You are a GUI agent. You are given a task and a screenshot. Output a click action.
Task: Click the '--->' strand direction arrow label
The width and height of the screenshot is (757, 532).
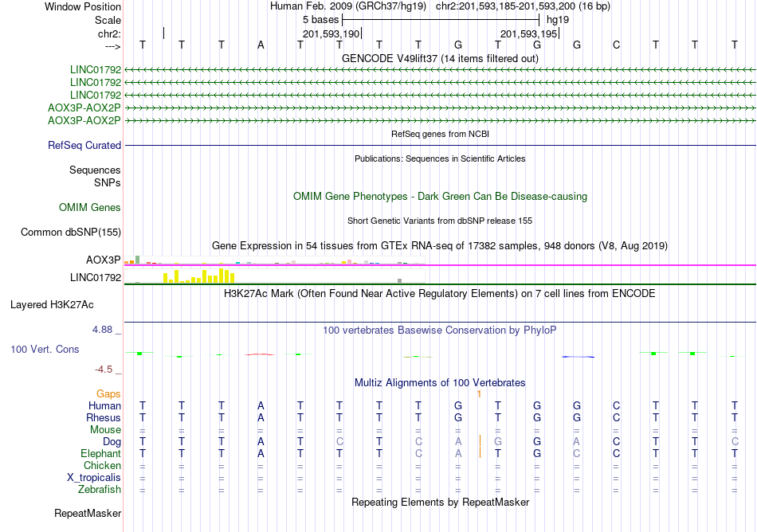(x=112, y=46)
